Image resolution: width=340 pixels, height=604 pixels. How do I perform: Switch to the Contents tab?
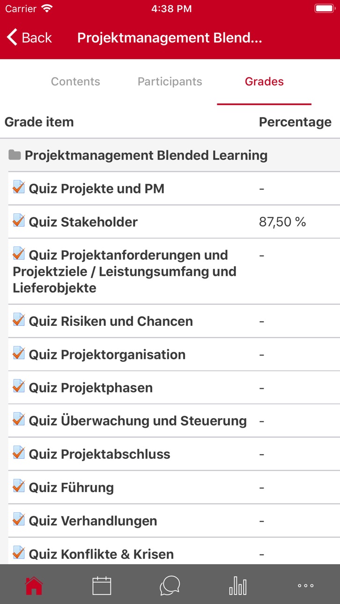point(75,81)
